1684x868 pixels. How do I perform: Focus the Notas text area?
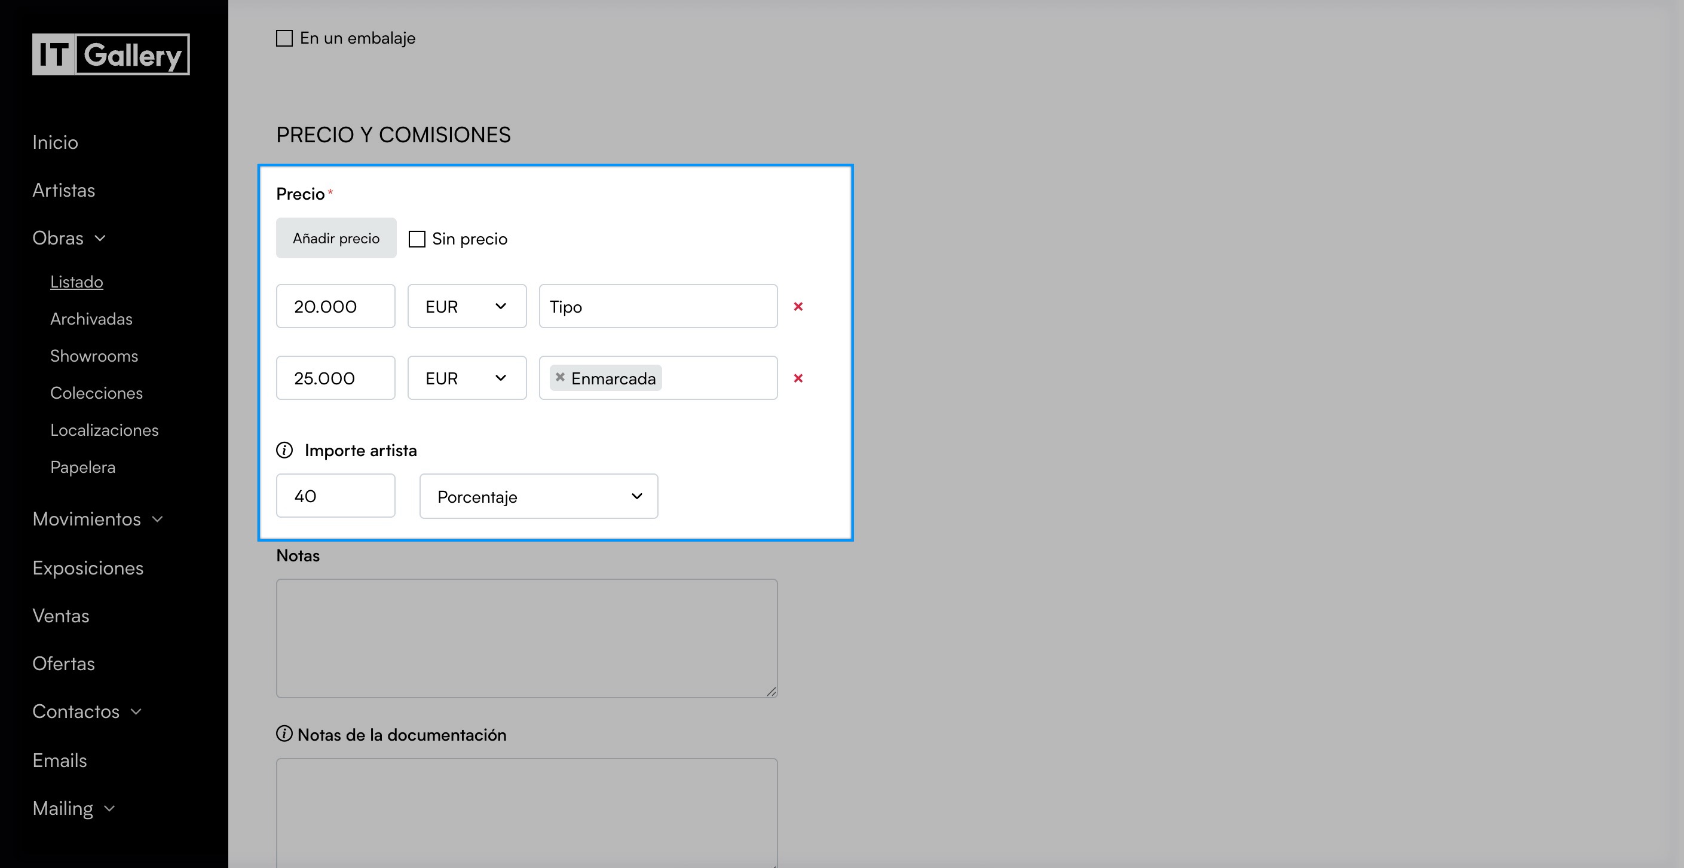pyautogui.click(x=527, y=638)
